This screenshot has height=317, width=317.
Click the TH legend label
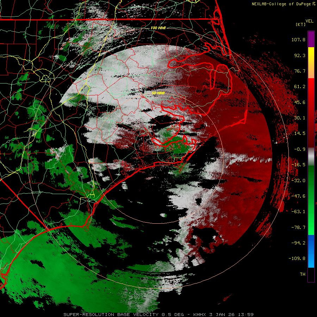(303, 274)
